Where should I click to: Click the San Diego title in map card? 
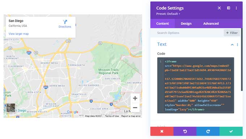pyautogui.click(x=16, y=21)
